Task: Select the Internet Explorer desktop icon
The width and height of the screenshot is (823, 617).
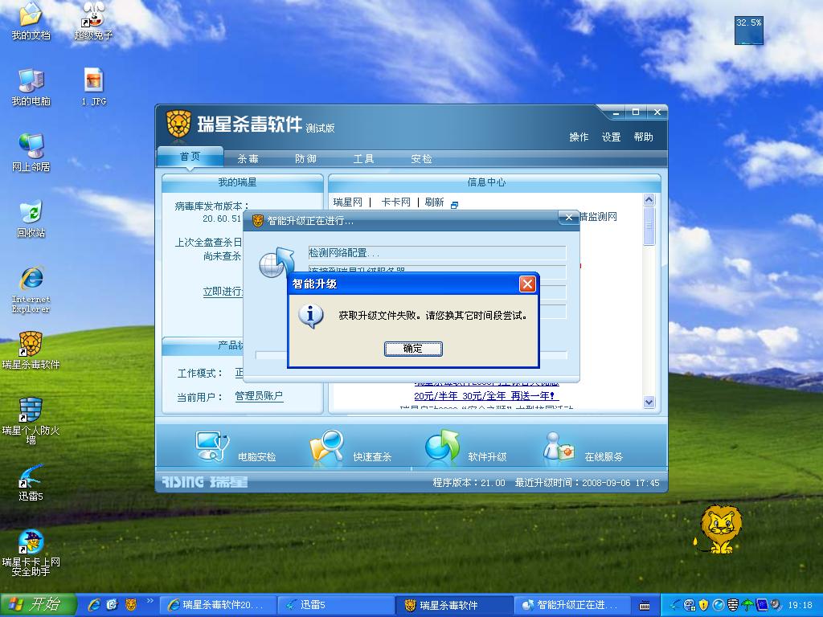Action: 31,289
